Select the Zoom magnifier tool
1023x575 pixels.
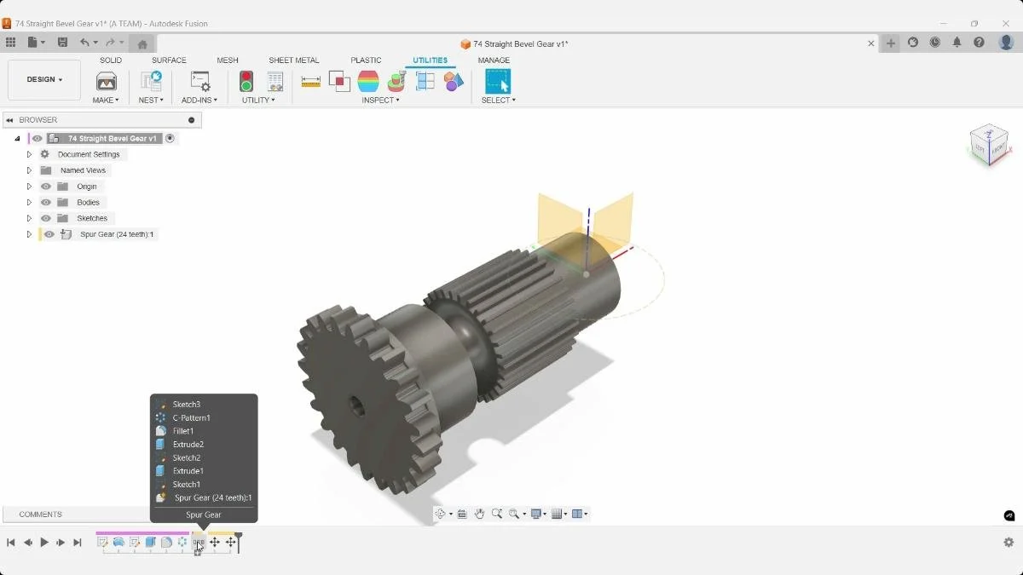pyautogui.click(x=496, y=514)
